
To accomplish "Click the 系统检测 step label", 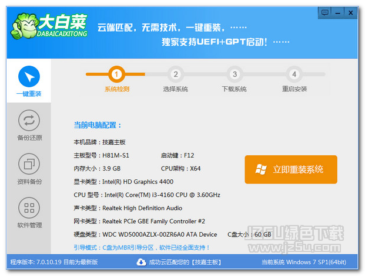I will (x=117, y=89).
